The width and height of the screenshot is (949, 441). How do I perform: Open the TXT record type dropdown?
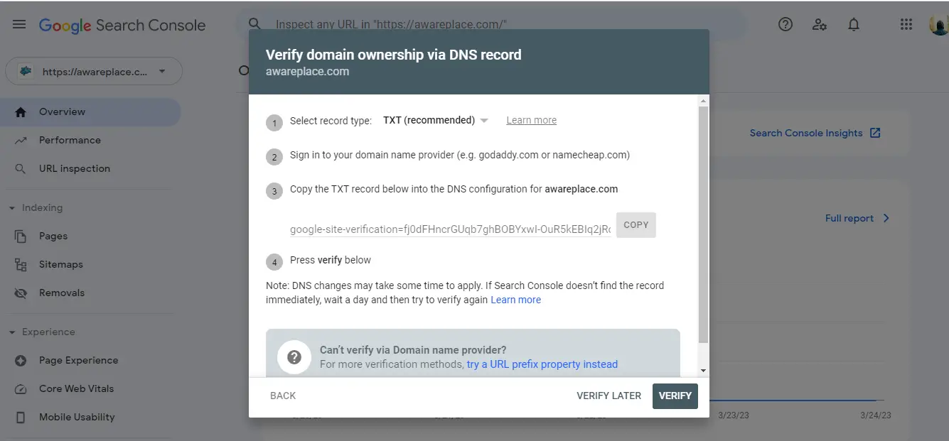pyautogui.click(x=484, y=120)
